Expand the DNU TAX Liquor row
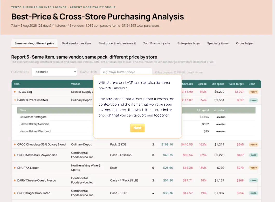Screen dimensions: 275x202 pyautogui.click(x=15, y=168)
